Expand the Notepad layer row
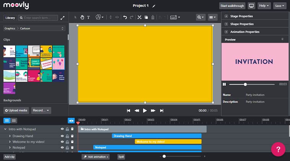290x161 pixels. 10,148
